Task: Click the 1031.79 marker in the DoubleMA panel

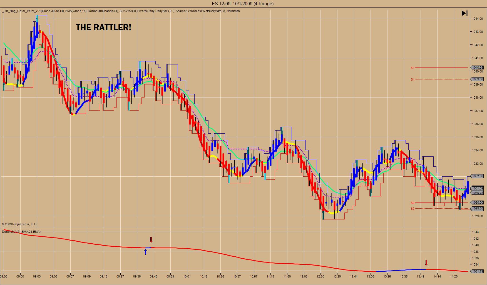Action: coord(478,271)
